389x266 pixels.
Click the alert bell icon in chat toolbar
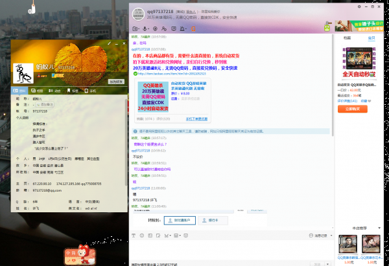182,29
